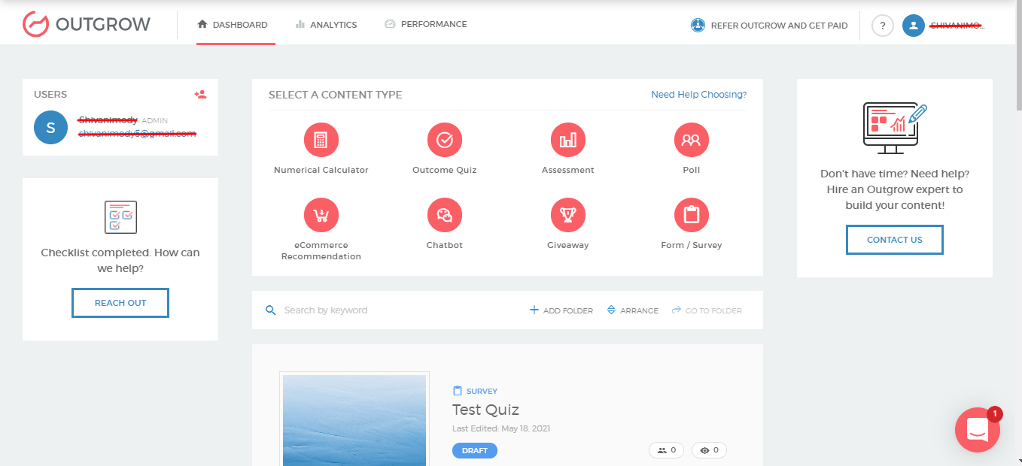
Task: Choose eCommerce Recommendation icon
Action: [x=321, y=215]
